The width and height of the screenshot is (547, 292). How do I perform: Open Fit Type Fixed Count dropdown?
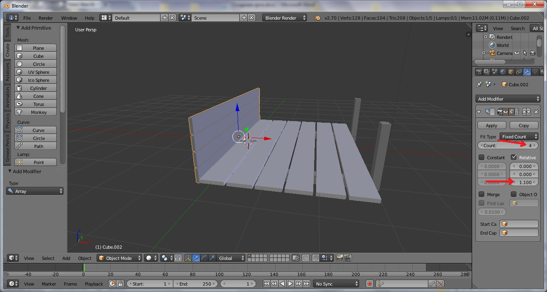[x=519, y=136]
